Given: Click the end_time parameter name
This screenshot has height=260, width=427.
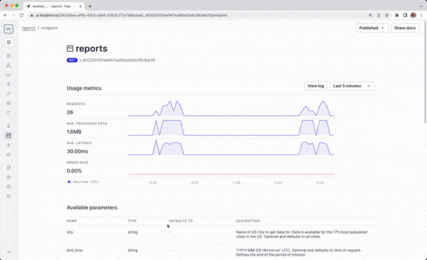Looking at the screenshot, I should (x=75, y=251).
